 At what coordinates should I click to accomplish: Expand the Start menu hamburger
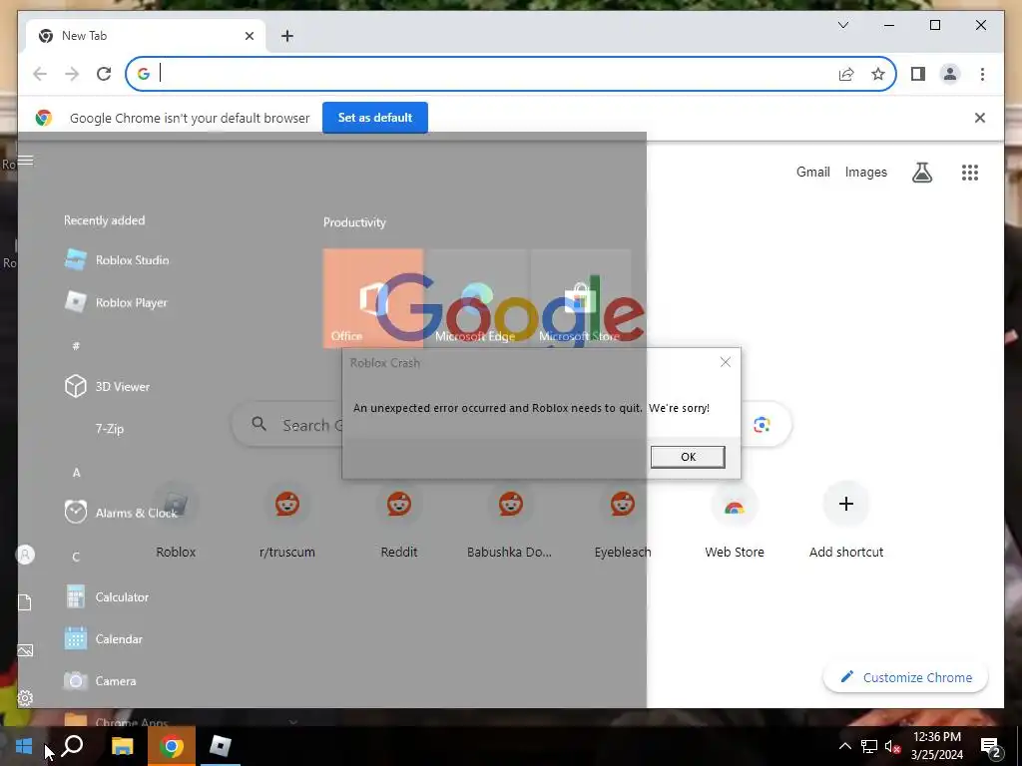pos(25,161)
